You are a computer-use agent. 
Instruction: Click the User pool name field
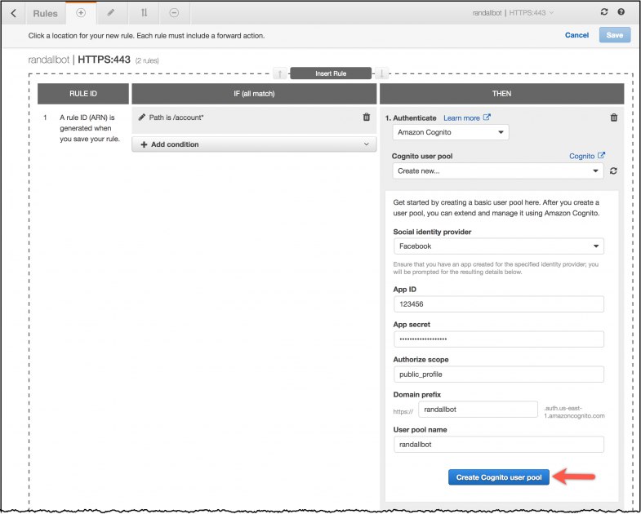pyautogui.click(x=499, y=445)
